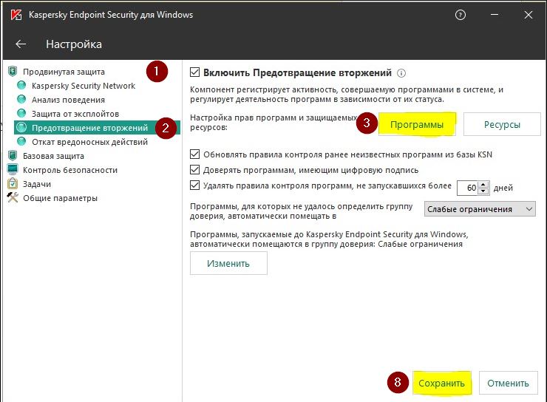Image resolution: width=547 pixels, height=402 pixels.
Task: Open the help question mark icon
Action: pos(461,15)
